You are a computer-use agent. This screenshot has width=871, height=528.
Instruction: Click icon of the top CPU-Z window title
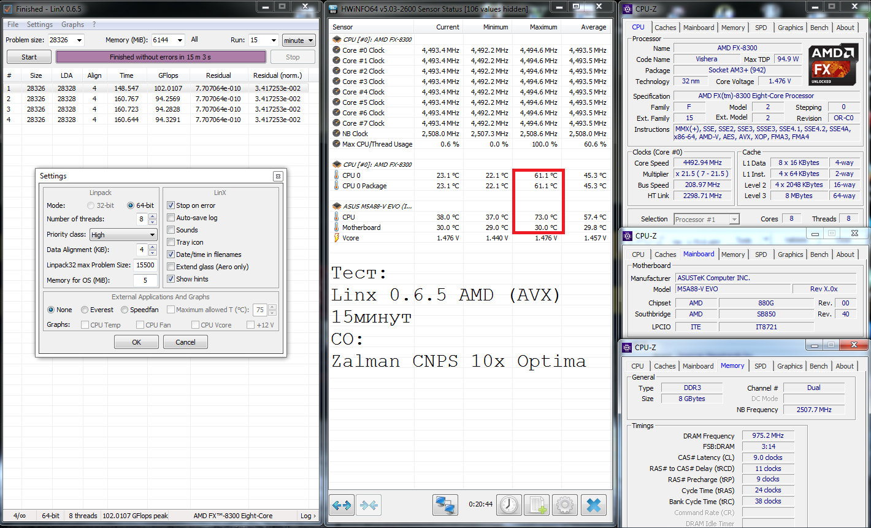pos(628,9)
